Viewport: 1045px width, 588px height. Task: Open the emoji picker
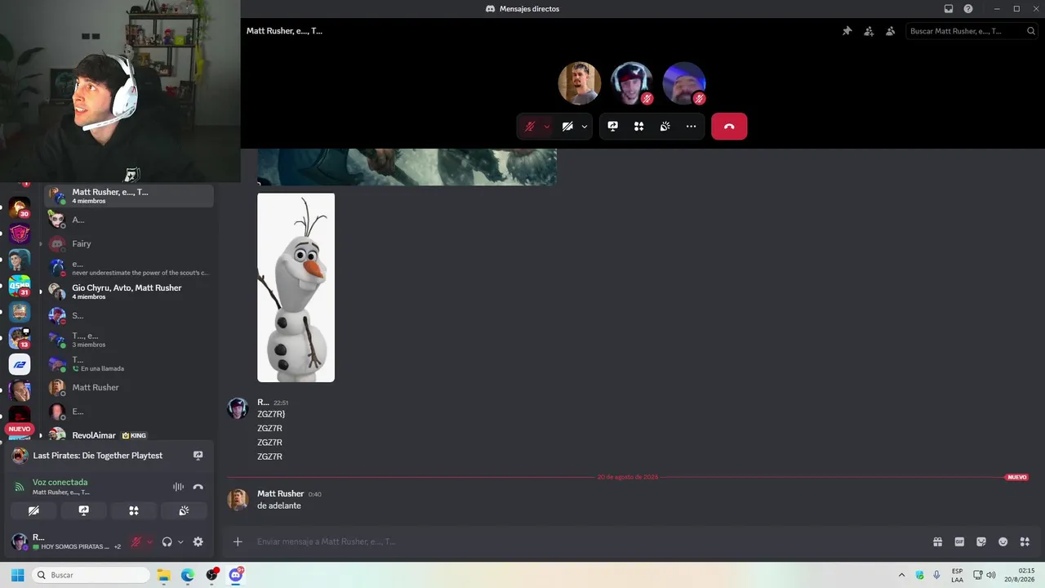click(x=1003, y=541)
